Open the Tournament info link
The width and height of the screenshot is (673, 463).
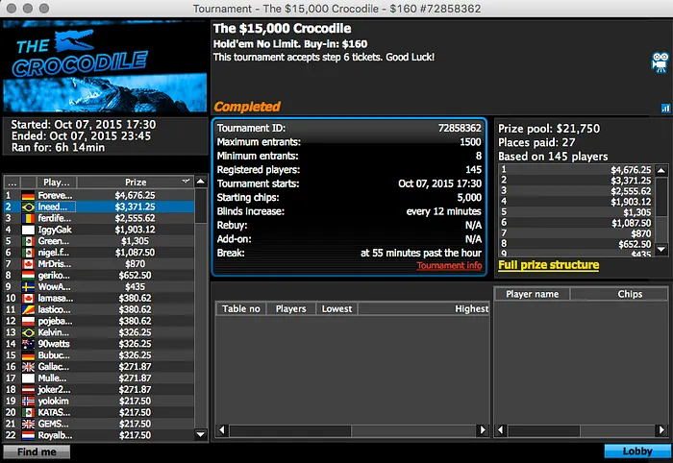[x=449, y=266]
